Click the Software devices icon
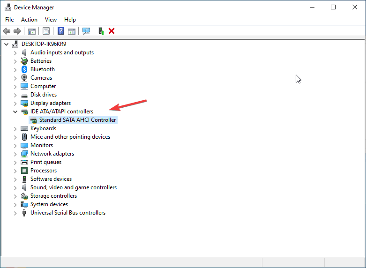This screenshot has width=366, height=268. pos(24,179)
